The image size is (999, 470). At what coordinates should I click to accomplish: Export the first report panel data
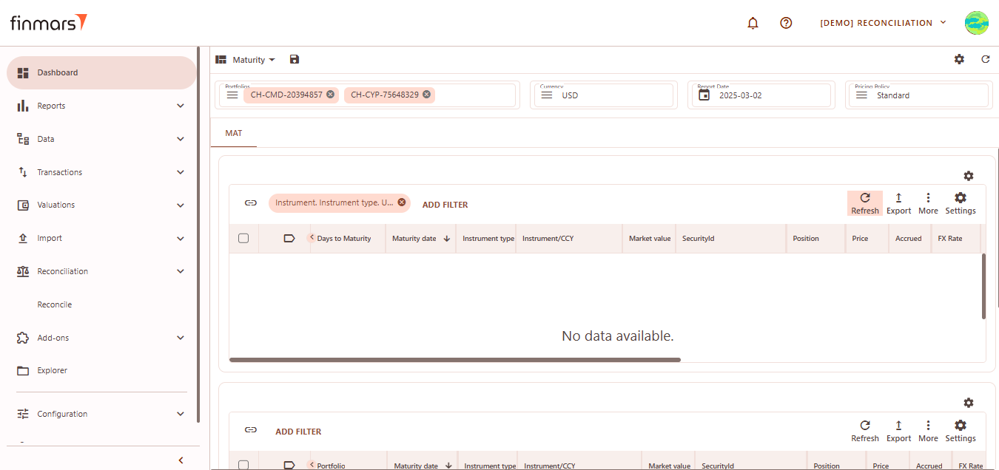tap(898, 203)
